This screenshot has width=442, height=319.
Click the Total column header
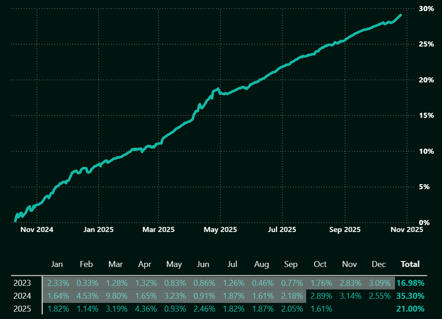point(410,264)
